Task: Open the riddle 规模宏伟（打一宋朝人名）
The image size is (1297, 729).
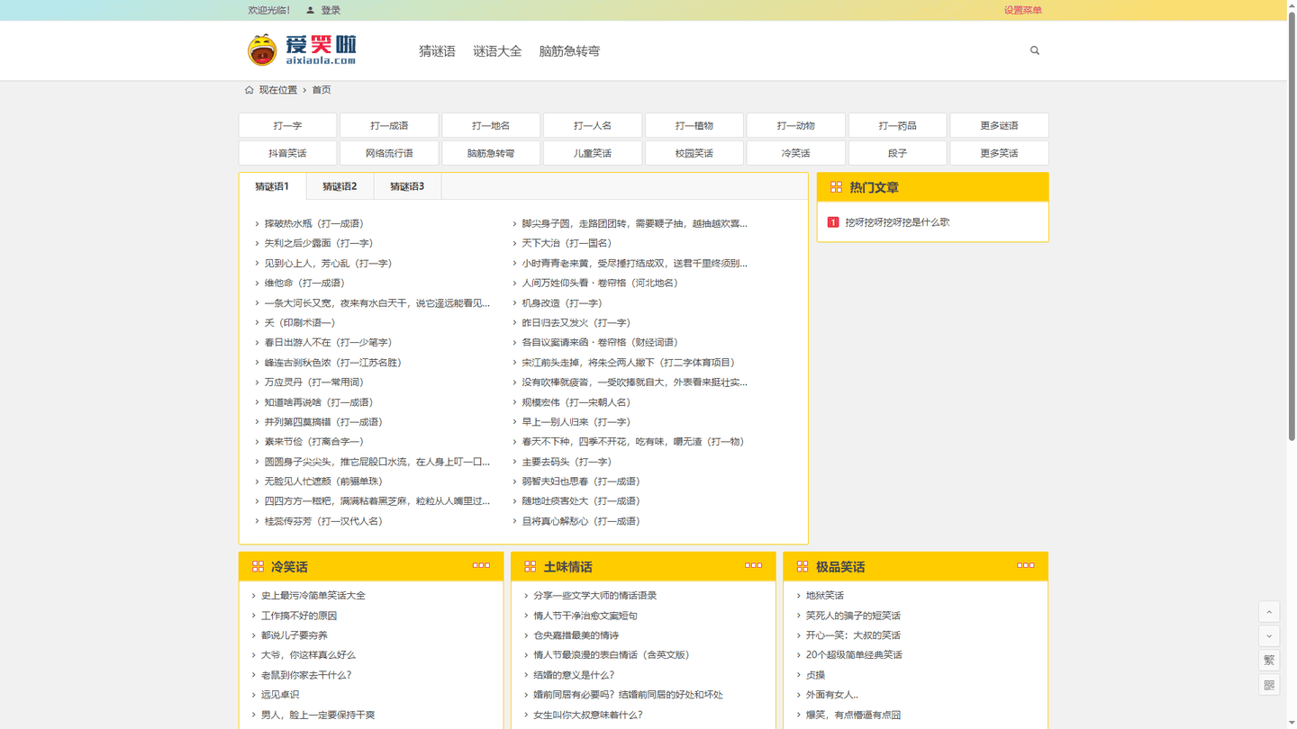Action: (x=576, y=402)
